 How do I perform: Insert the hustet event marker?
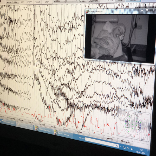click(57, 127)
